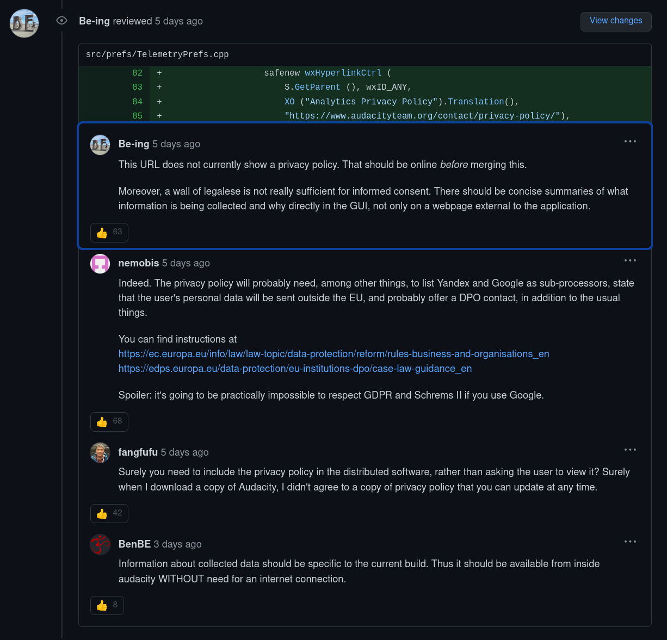Open the ec.europa.eu data protection link
The image size is (667, 640).
333,354
